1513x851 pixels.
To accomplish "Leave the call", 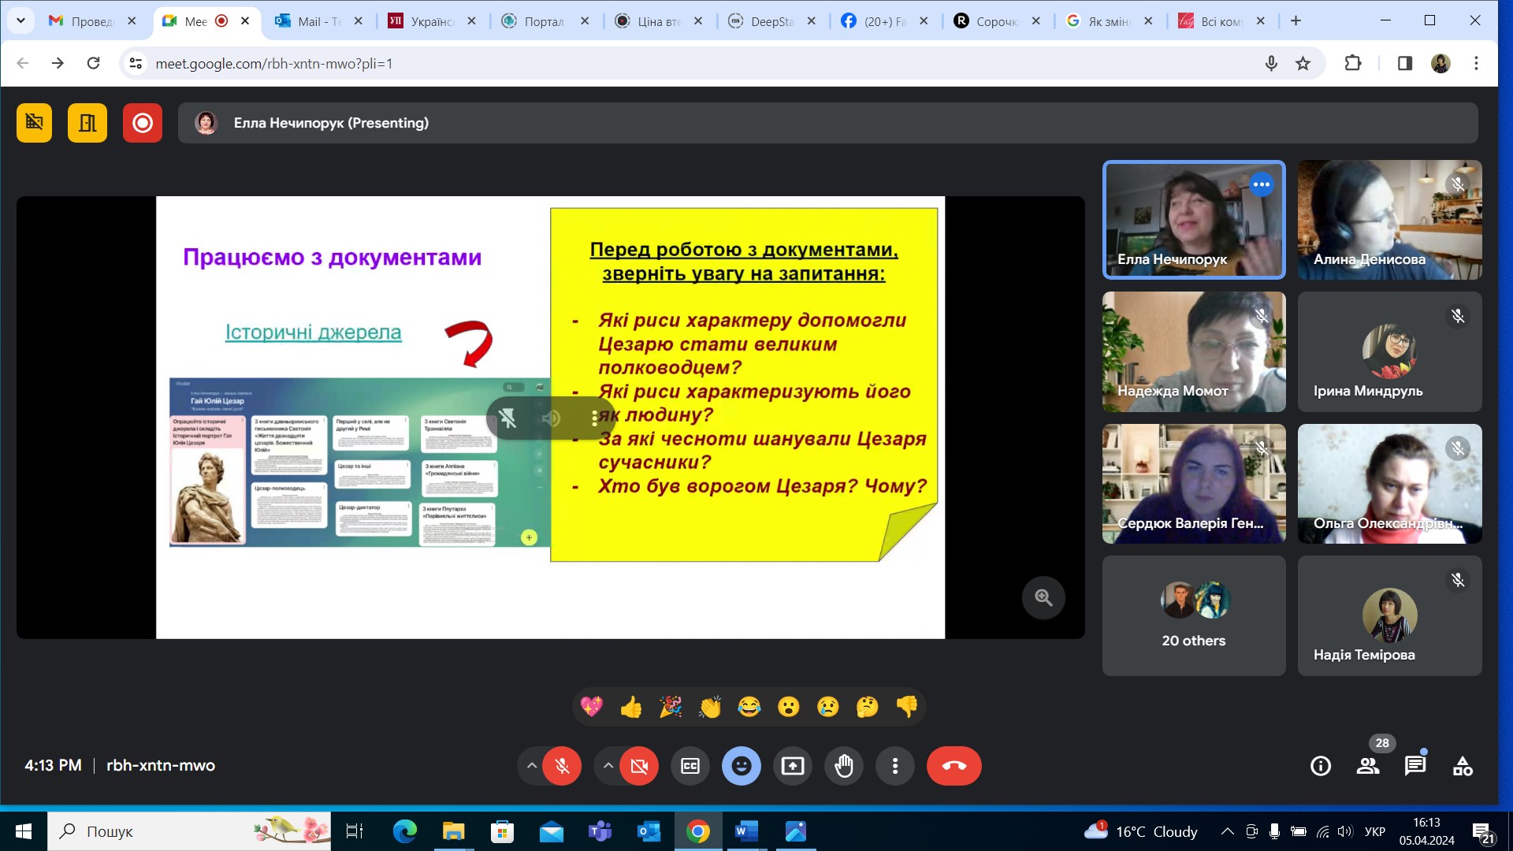I will pos(954,766).
